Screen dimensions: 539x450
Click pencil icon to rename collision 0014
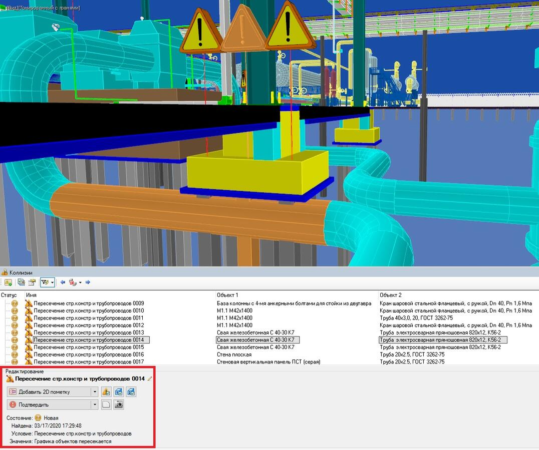click(149, 378)
